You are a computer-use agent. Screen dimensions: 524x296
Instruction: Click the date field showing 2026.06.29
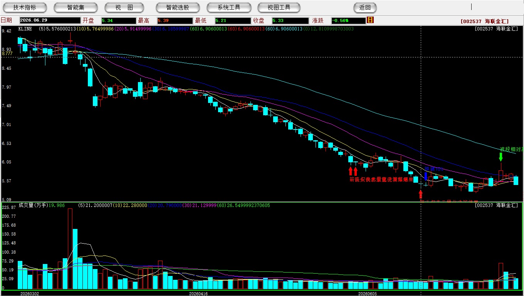point(50,20)
